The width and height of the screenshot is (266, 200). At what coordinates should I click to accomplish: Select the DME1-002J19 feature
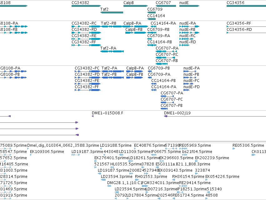177,113
